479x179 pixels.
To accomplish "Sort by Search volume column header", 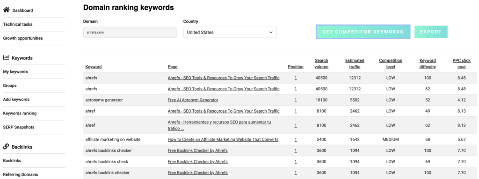I will click(321, 64).
